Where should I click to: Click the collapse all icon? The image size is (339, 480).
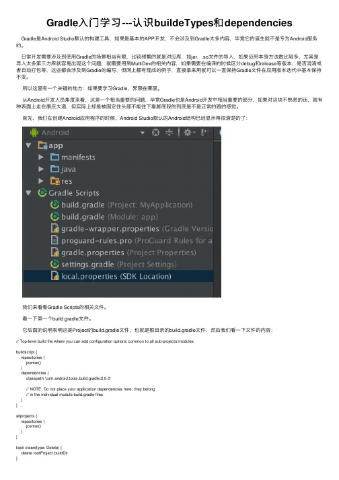pyautogui.click(x=169, y=132)
